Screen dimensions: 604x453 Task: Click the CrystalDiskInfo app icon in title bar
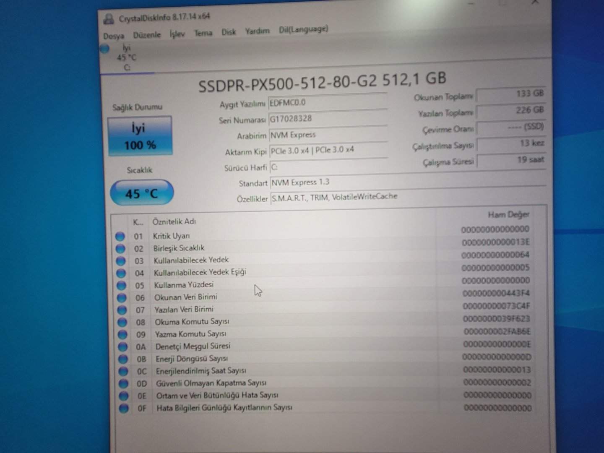pos(109,18)
